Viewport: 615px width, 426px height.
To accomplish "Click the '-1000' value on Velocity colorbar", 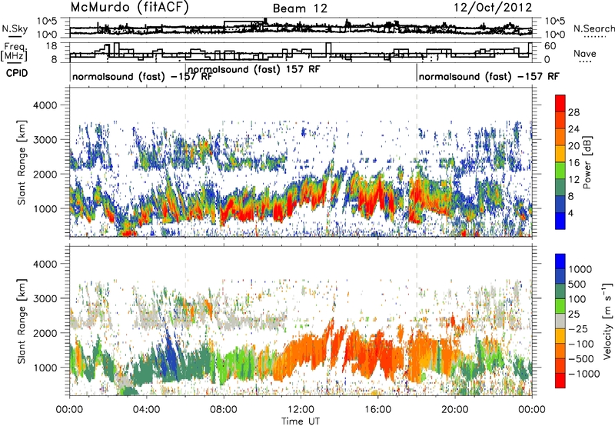I will pos(584,374).
